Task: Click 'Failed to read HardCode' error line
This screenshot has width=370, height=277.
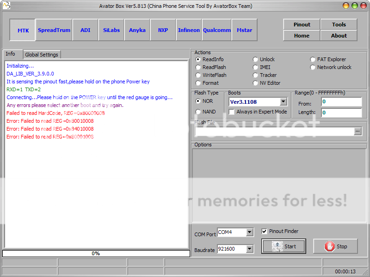Action: pos(55,113)
